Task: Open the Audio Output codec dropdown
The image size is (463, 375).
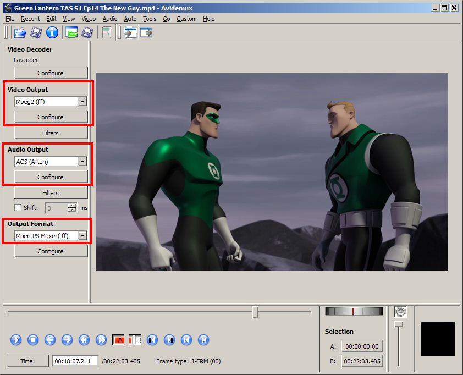Action: (x=82, y=162)
